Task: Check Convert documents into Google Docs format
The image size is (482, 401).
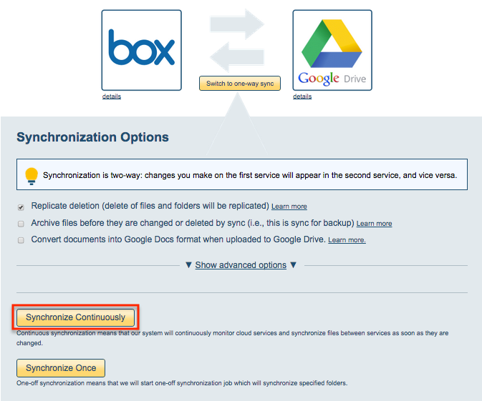Action: coord(21,240)
